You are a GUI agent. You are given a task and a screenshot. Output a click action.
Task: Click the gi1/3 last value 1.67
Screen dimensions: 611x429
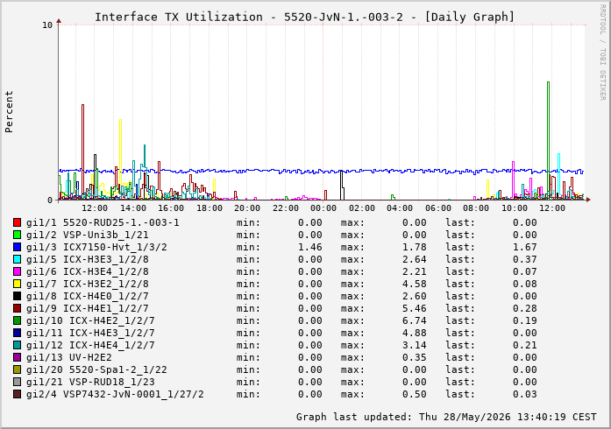pyautogui.click(x=525, y=247)
